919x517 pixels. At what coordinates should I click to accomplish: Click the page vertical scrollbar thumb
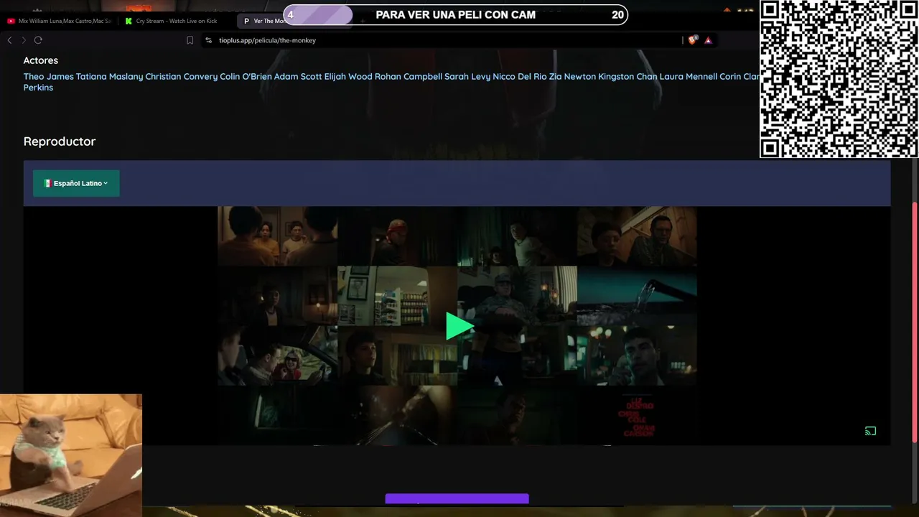point(914,321)
